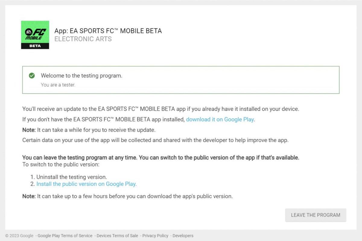Click 'To switch to the public version:' text
The height and width of the screenshot is (241, 362).
pos(61,164)
